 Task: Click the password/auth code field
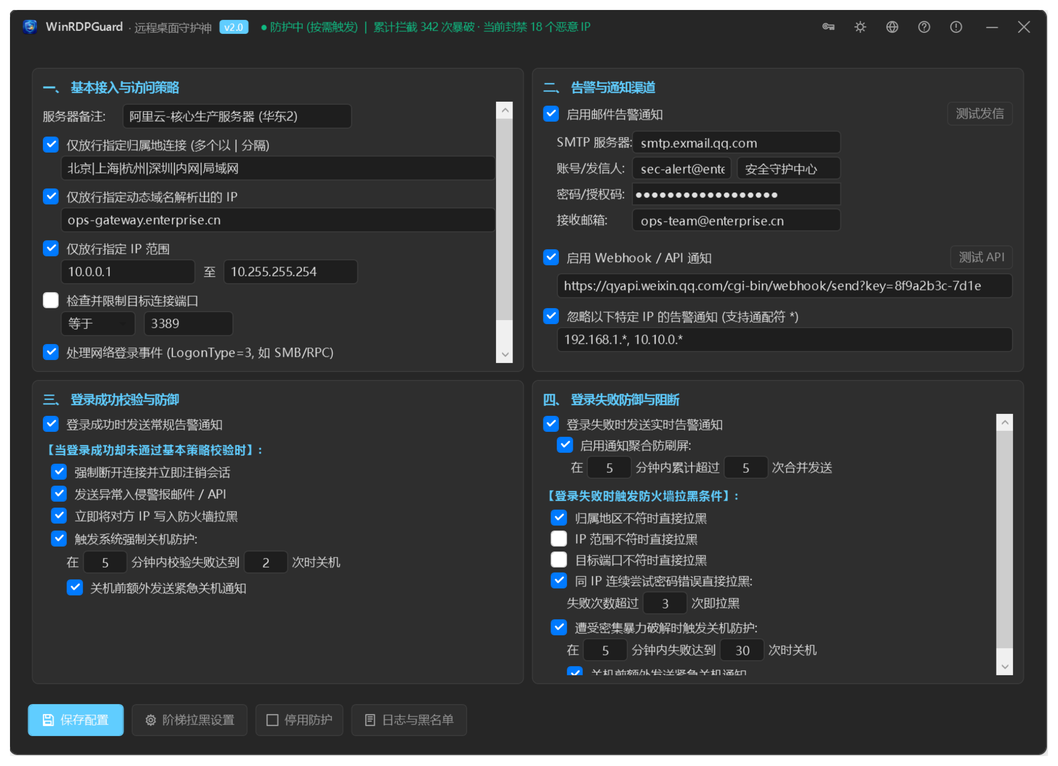[x=737, y=194]
